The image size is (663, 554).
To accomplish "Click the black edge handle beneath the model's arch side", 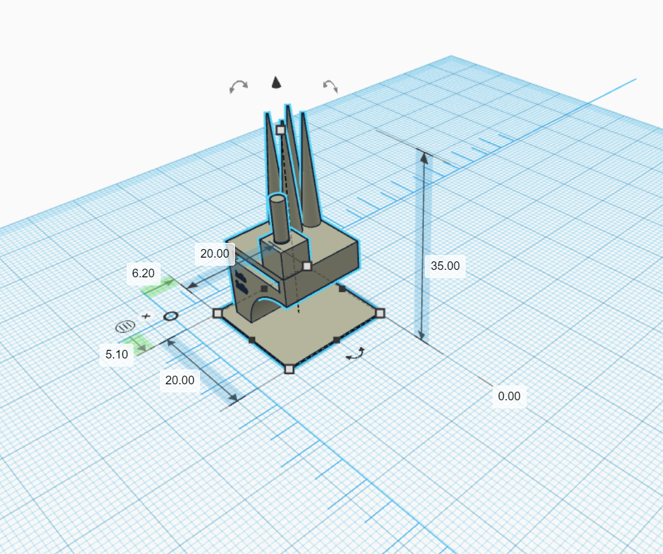I will 264,288.
